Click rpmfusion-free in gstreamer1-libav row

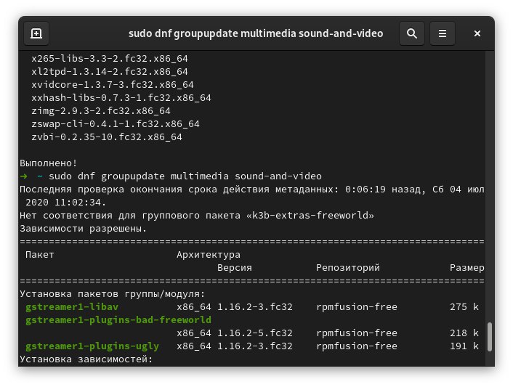pyautogui.click(x=357, y=307)
